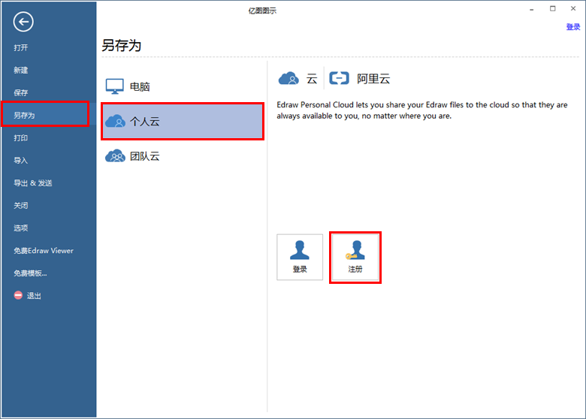Select 个人云 save location

(183, 122)
